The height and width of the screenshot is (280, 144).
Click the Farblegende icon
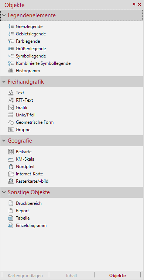(x=11, y=41)
